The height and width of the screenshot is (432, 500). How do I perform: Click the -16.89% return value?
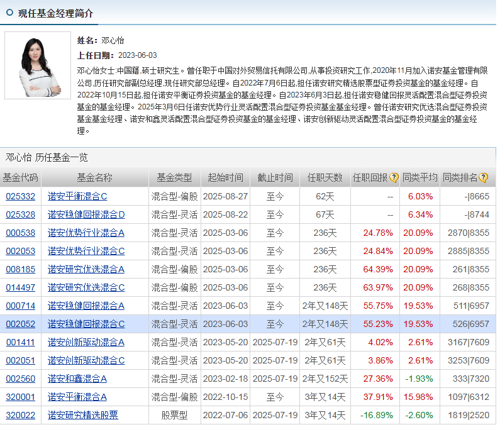(x=377, y=415)
